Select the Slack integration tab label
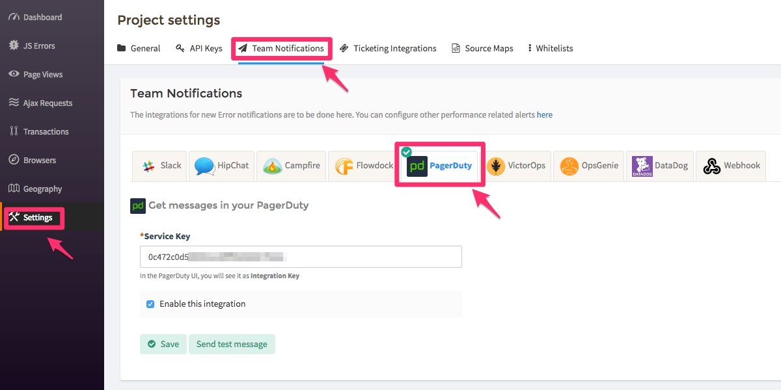 (171, 165)
